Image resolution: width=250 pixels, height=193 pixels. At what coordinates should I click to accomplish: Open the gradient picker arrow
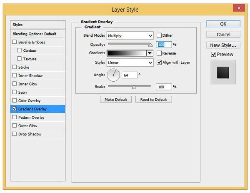[150, 53]
